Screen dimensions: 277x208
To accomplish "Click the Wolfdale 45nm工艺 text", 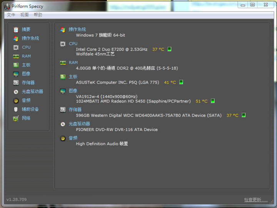I will [x=95, y=54].
